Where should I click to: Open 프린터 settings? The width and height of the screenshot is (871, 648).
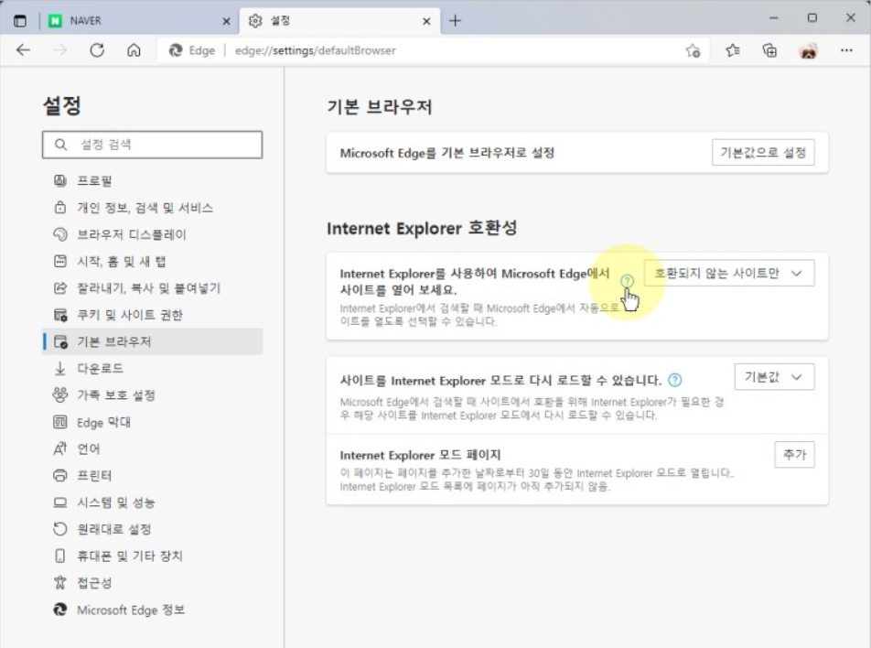pos(152,476)
